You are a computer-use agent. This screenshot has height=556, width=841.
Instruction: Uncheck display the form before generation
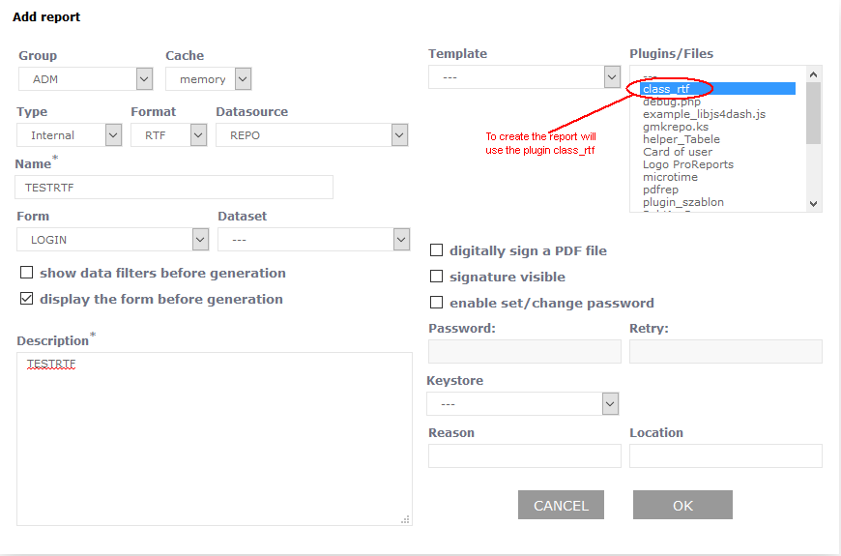[27, 299]
